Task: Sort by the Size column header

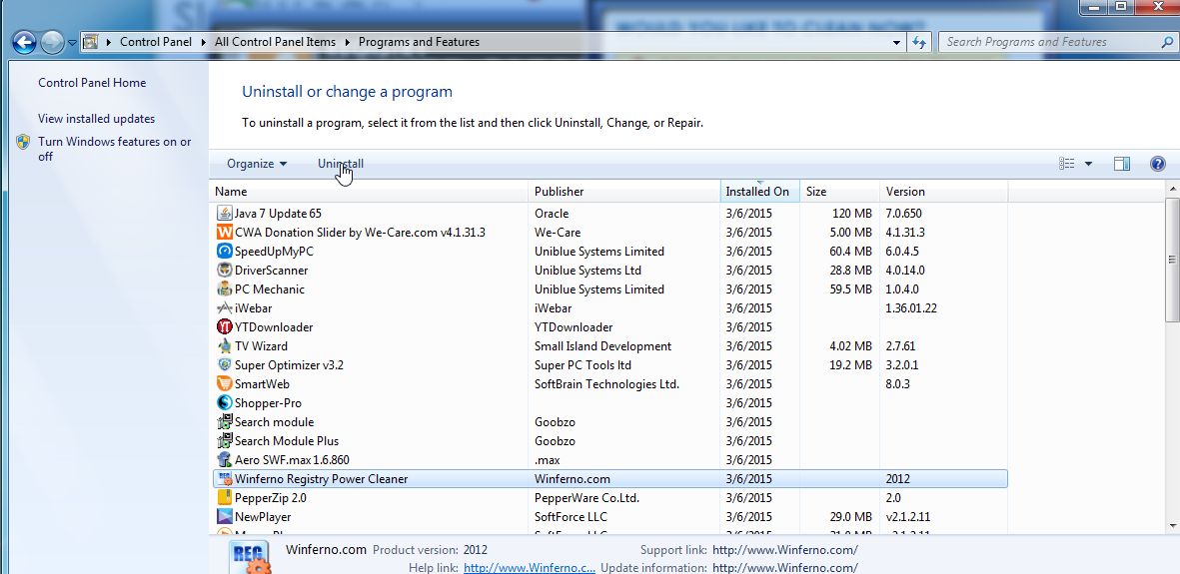Action: [x=839, y=192]
